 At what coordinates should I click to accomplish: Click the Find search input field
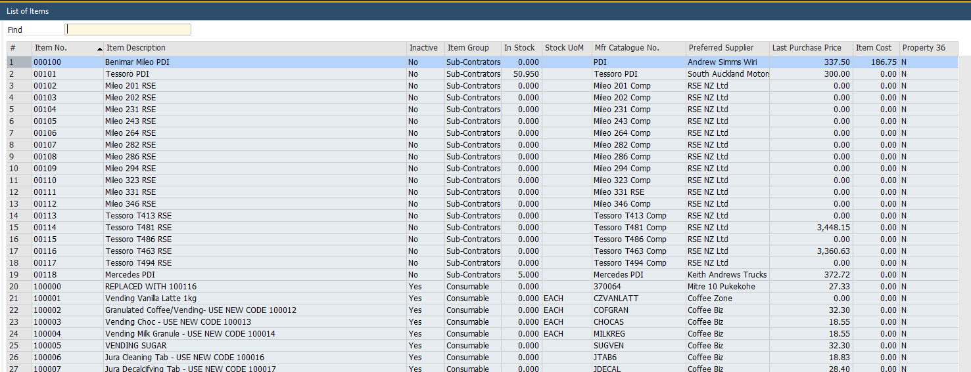[128, 30]
